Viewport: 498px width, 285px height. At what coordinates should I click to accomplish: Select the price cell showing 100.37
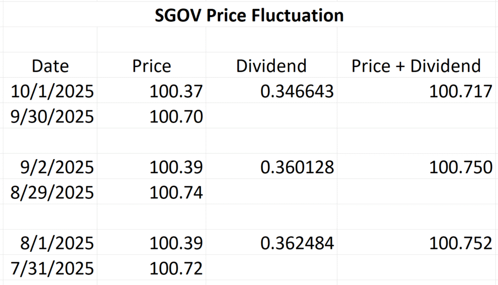tap(176, 91)
